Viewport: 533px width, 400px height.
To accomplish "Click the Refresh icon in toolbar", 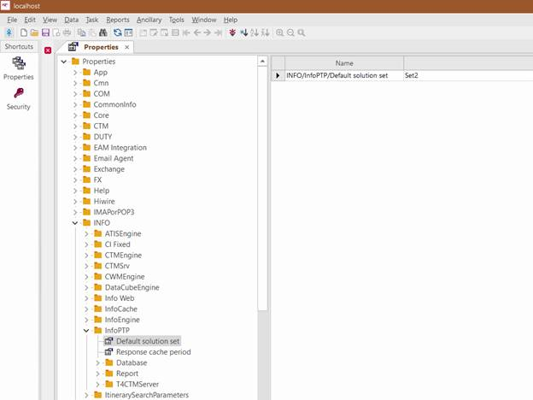I will 117,32.
